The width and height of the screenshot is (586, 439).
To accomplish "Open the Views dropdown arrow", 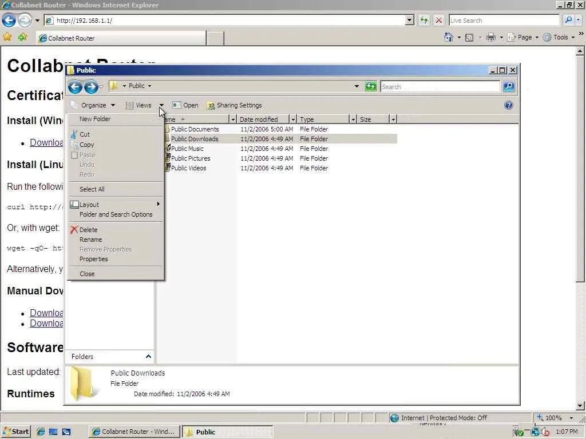I will [161, 105].
